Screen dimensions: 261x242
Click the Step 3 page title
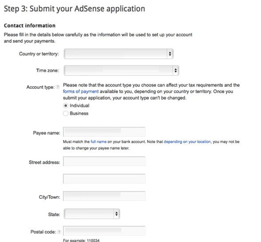pos(74,9)
